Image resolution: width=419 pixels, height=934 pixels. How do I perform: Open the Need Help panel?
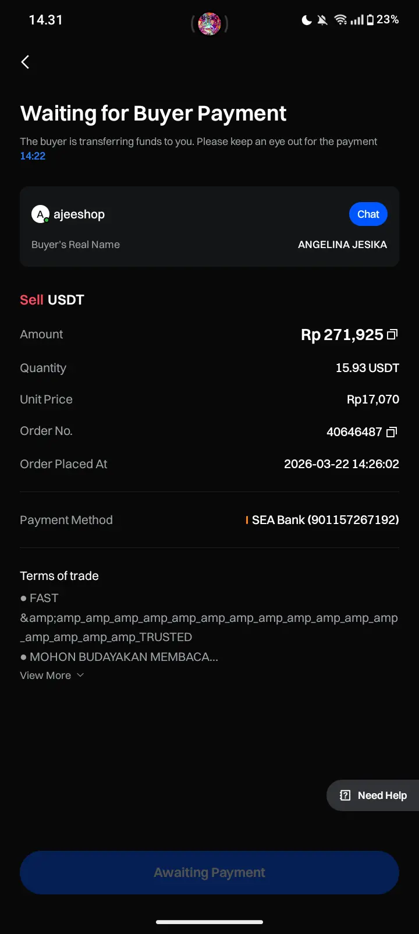pyautogui.click(x=372, y=795)
